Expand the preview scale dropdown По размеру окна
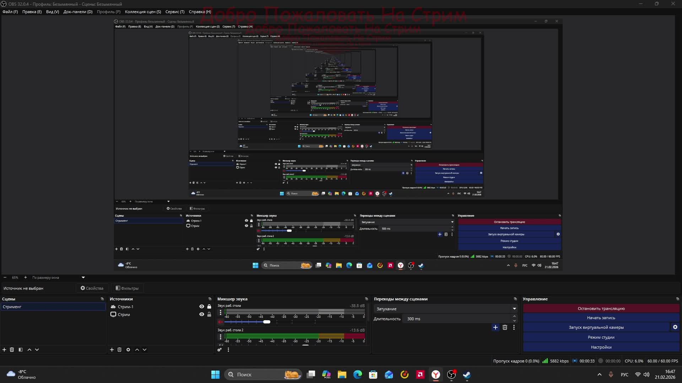Image resolution: width=682 pixels, height=383 pixels. pyautogui.click(x=83, y=278)
